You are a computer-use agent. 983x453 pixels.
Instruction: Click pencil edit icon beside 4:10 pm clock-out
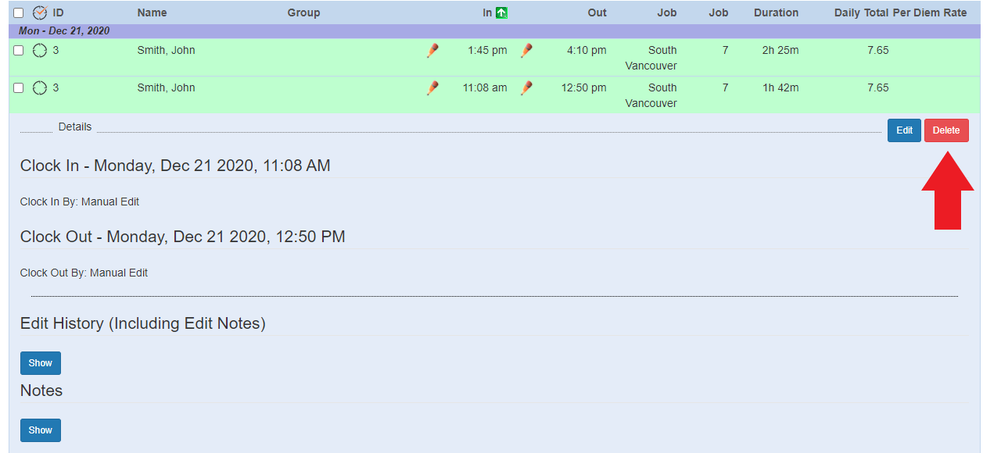(x=526, y=51)
